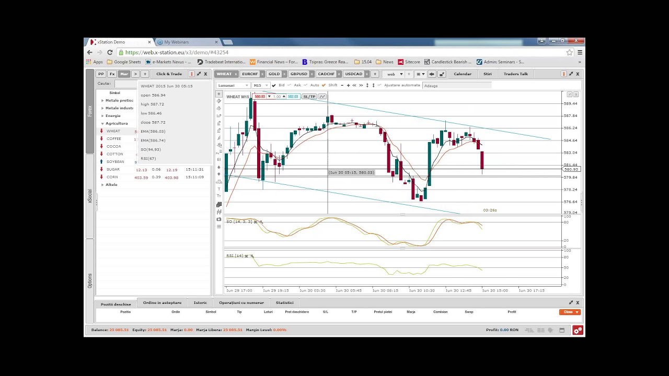Click the buy price 582.03
The image size is (669, 376).
(293, 97)
